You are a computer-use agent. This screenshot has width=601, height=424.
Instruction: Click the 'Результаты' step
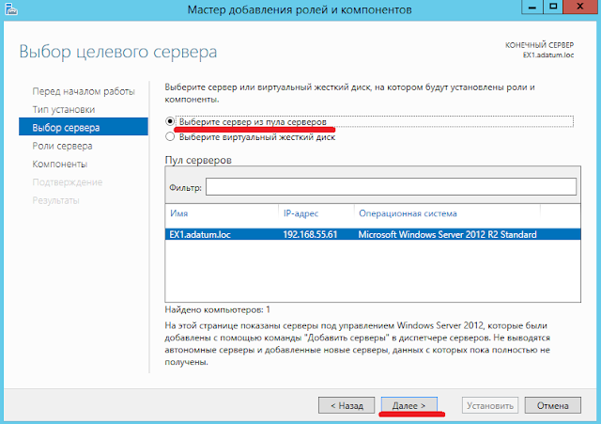pyautogui.click(x=55, y=200)
